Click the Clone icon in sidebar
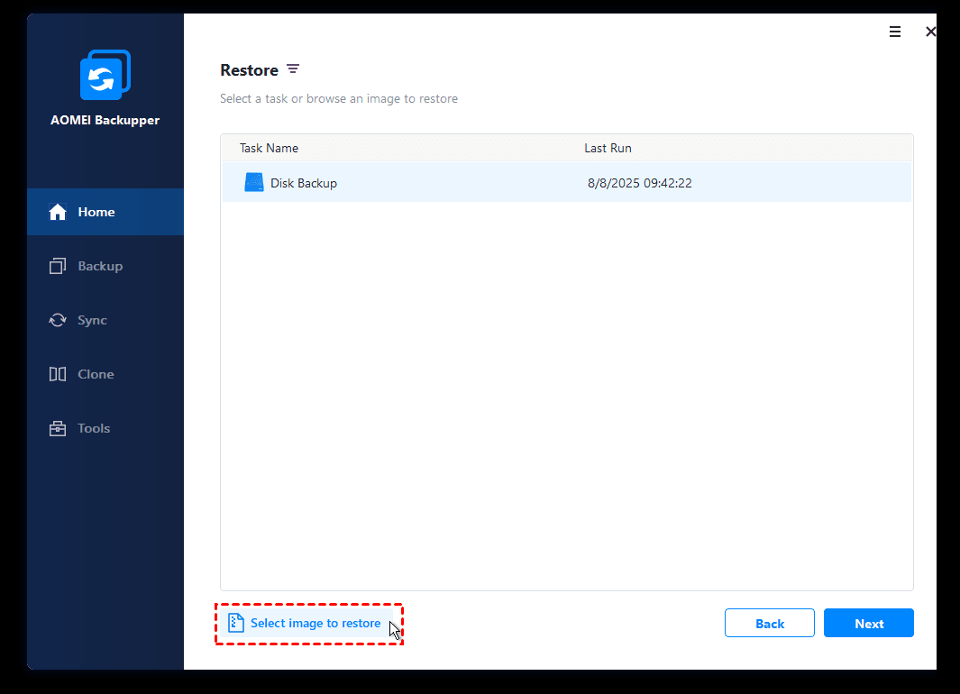 (58, 374)
